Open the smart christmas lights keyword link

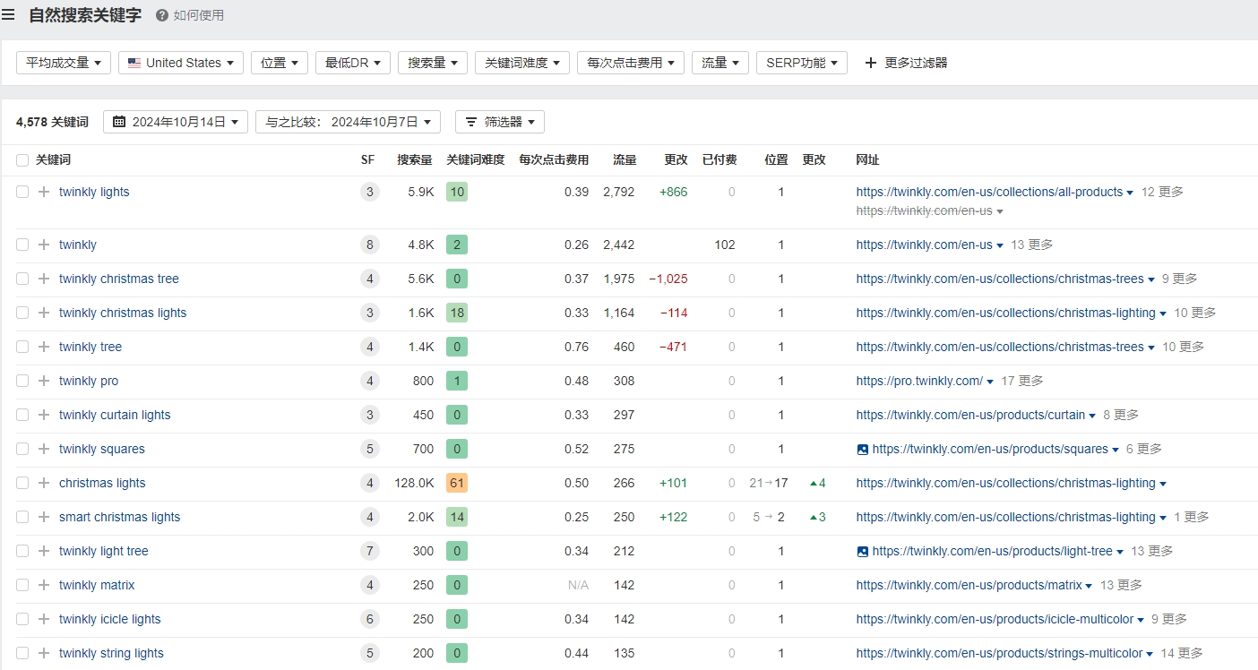coord(119,517)
